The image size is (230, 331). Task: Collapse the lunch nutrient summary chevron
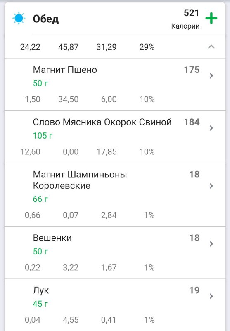pos(211,47)
